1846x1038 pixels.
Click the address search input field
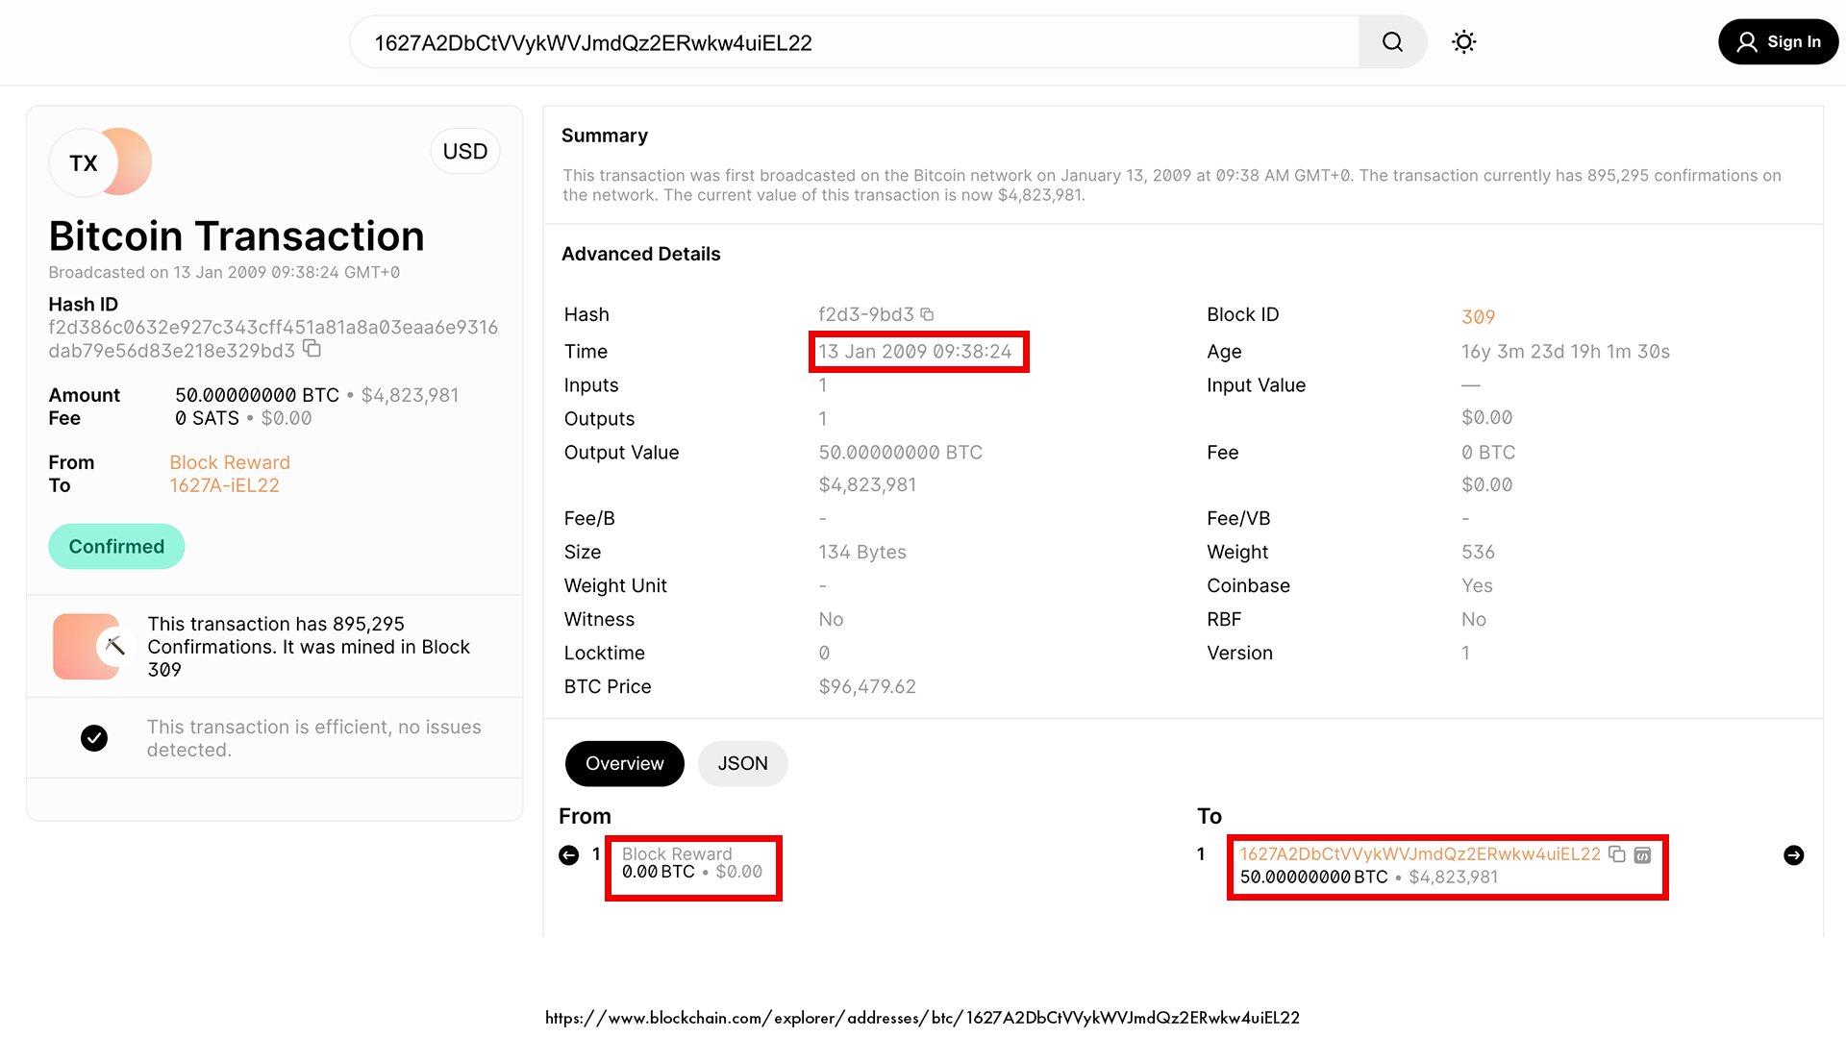coord(856,42)
